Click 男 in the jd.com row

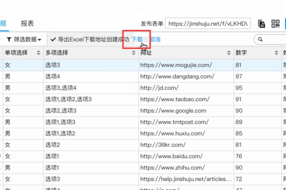click(8, 88)
